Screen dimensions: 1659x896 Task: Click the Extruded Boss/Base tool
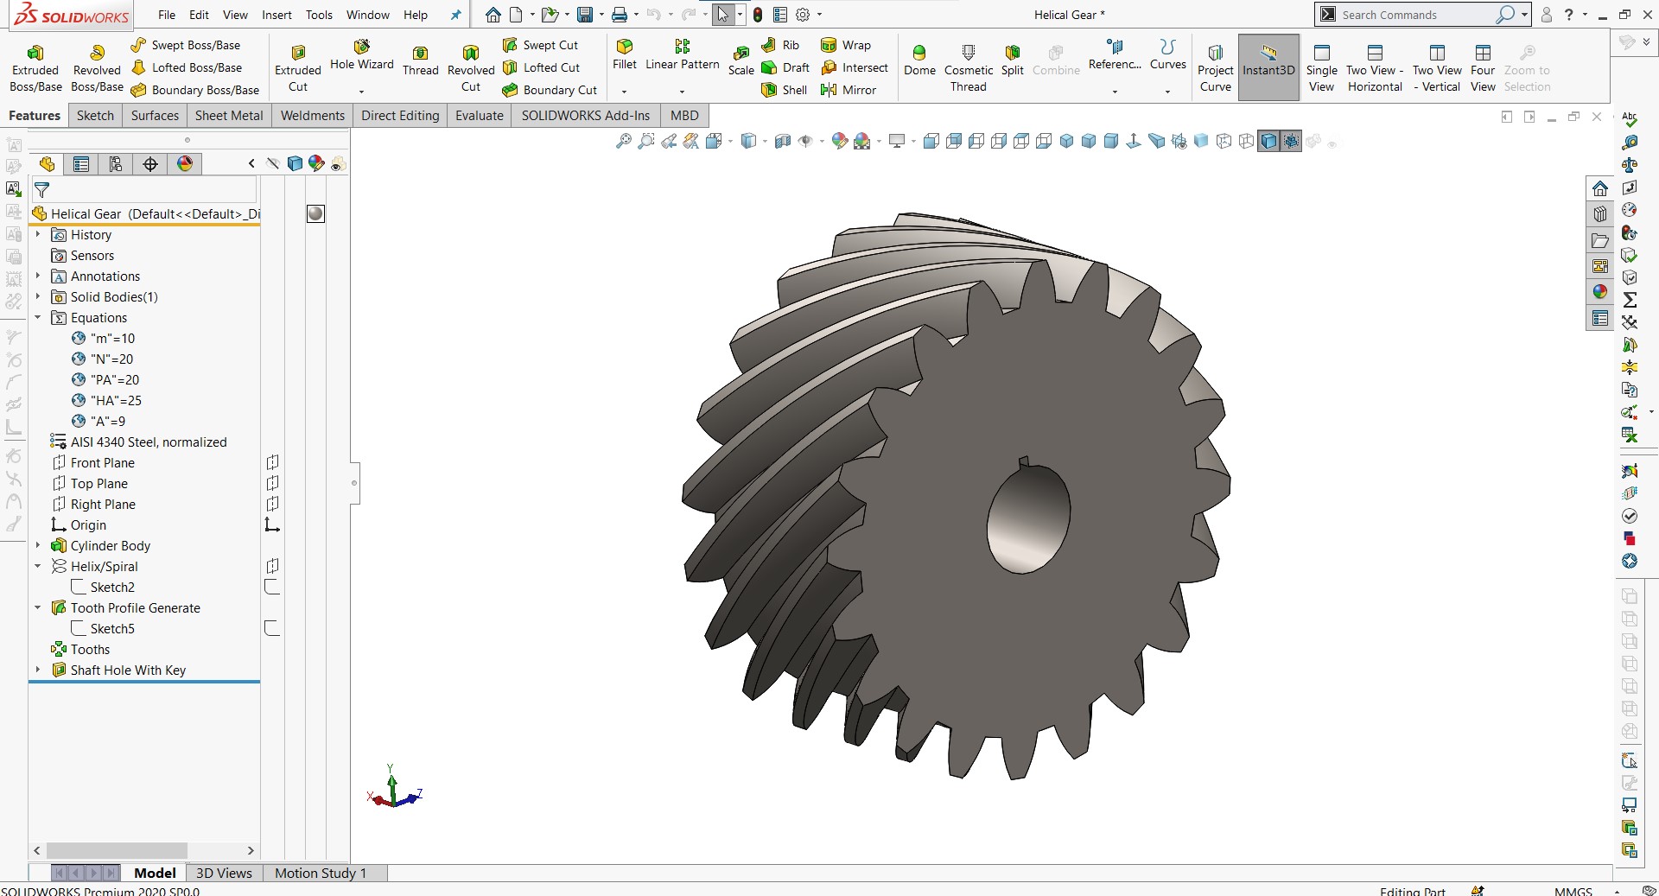click(x=35, y=68)
